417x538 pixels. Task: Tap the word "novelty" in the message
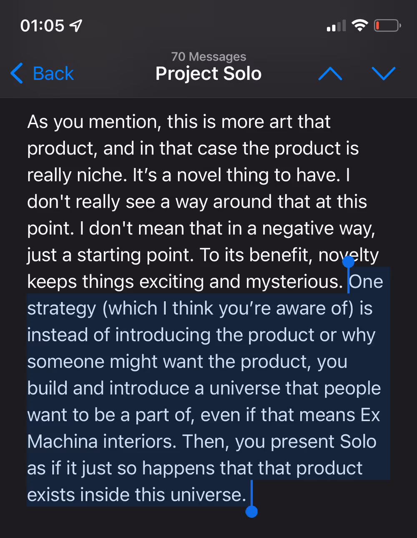pyautogui.click(x=349, y=255)
